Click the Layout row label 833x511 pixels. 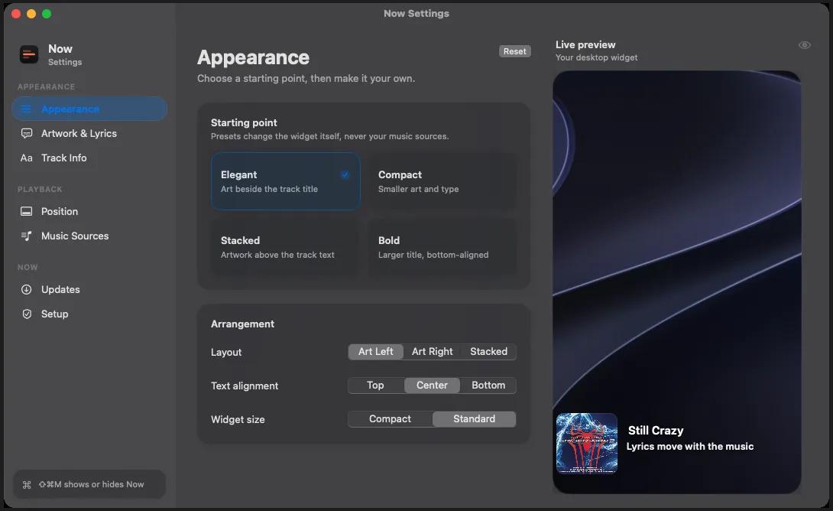[225, 352]
